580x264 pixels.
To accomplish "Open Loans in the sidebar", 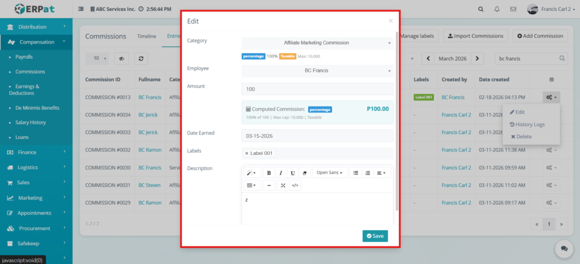I will point(22,137).
